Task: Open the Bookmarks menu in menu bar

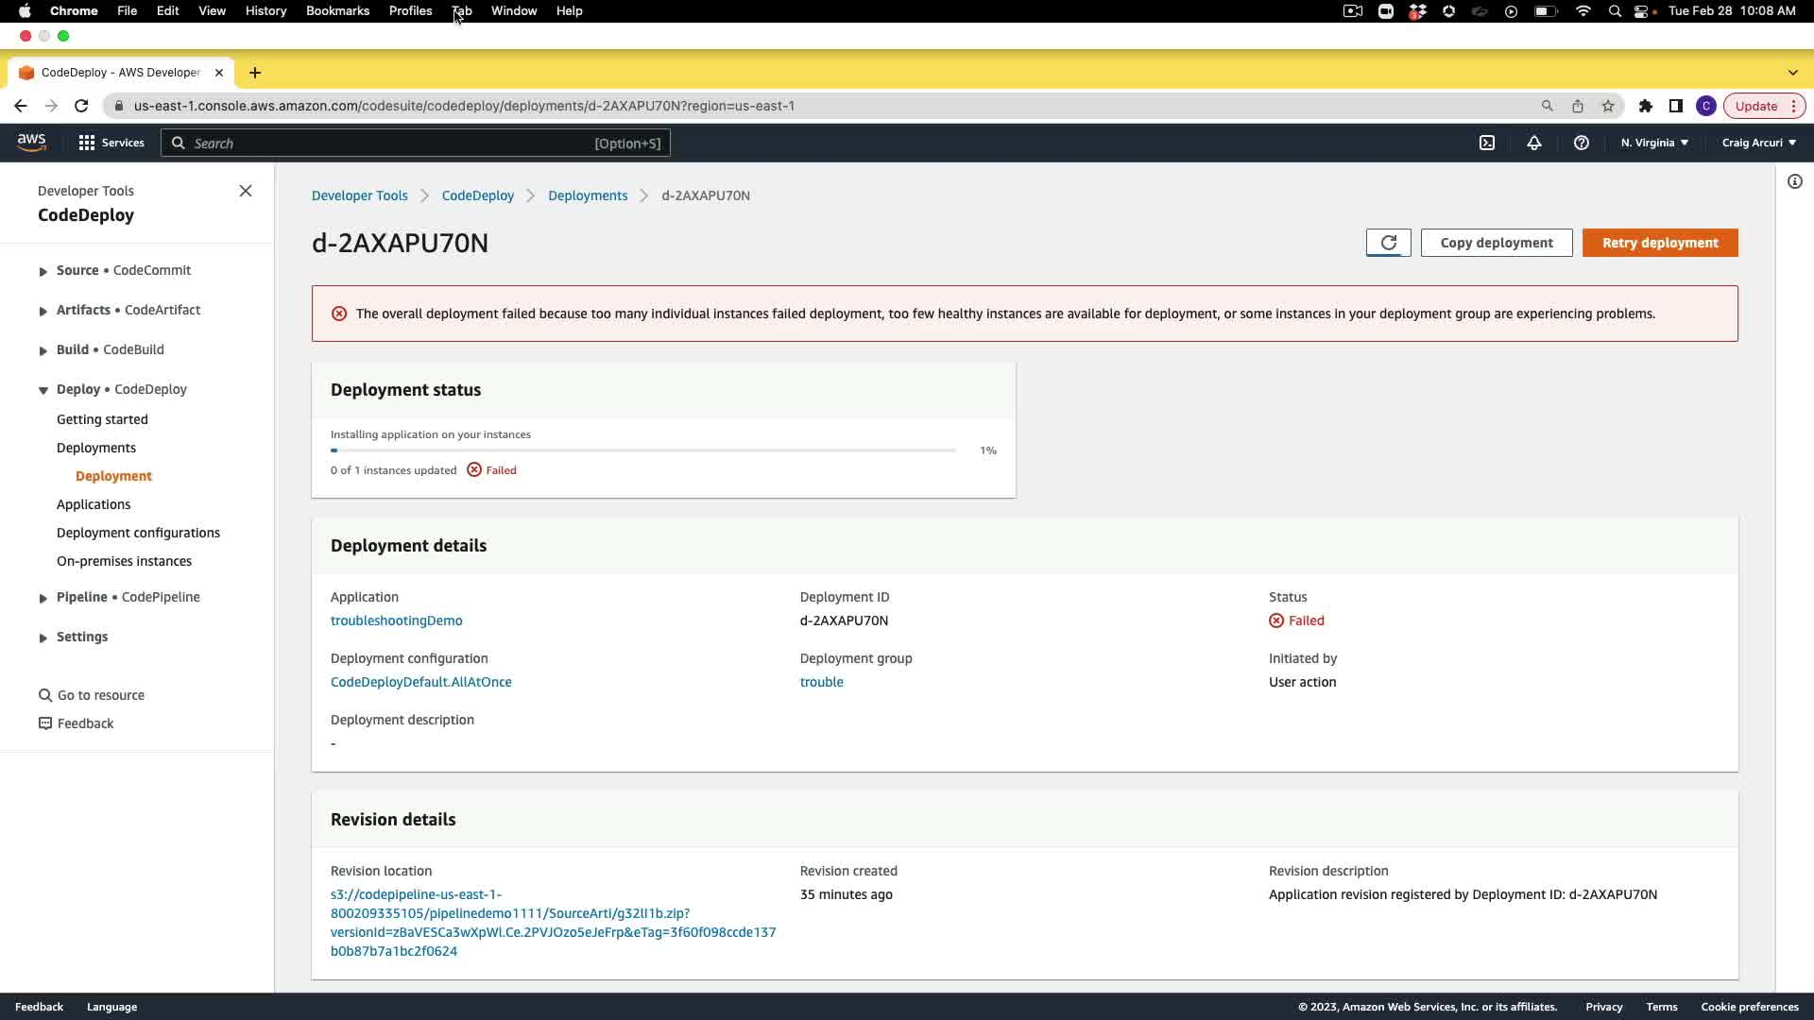Action: [x=337, y=10]
